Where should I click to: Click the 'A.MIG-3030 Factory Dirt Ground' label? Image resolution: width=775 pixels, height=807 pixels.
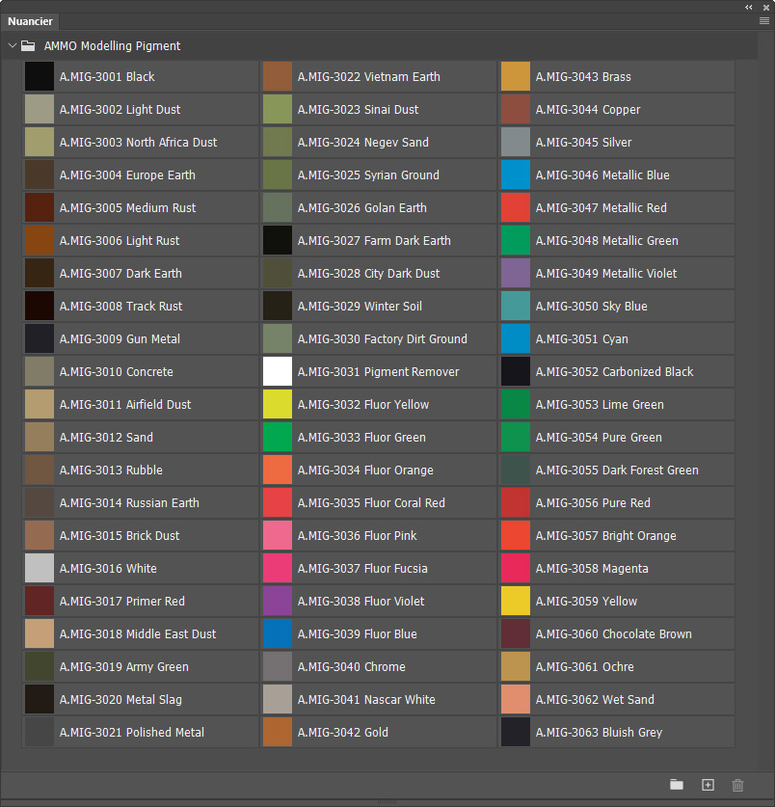pos(383,339)
